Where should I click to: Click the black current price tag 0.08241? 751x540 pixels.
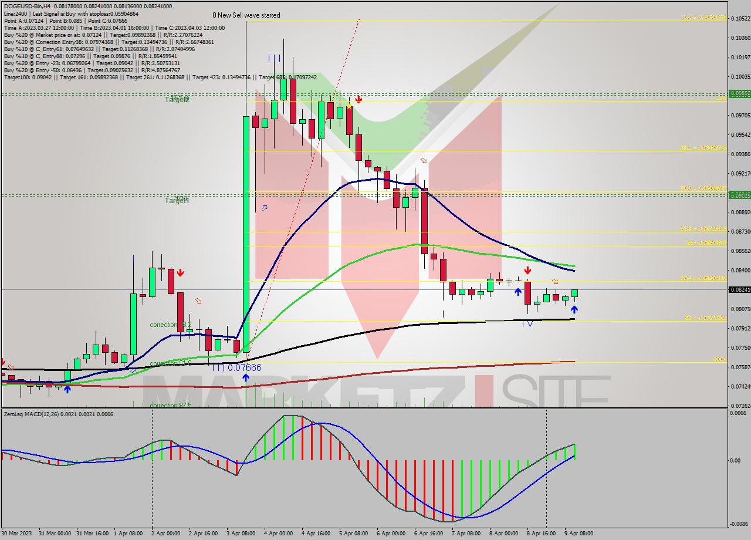coord(739,289)
